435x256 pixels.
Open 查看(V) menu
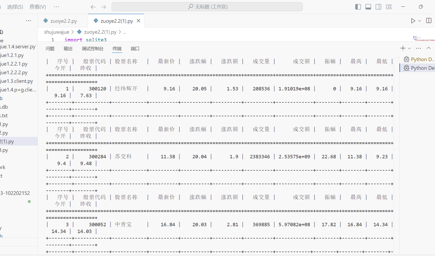click(38, 7)
